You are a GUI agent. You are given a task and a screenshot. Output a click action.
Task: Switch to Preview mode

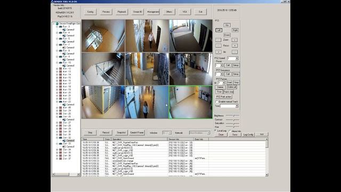(x=106, y=12)
